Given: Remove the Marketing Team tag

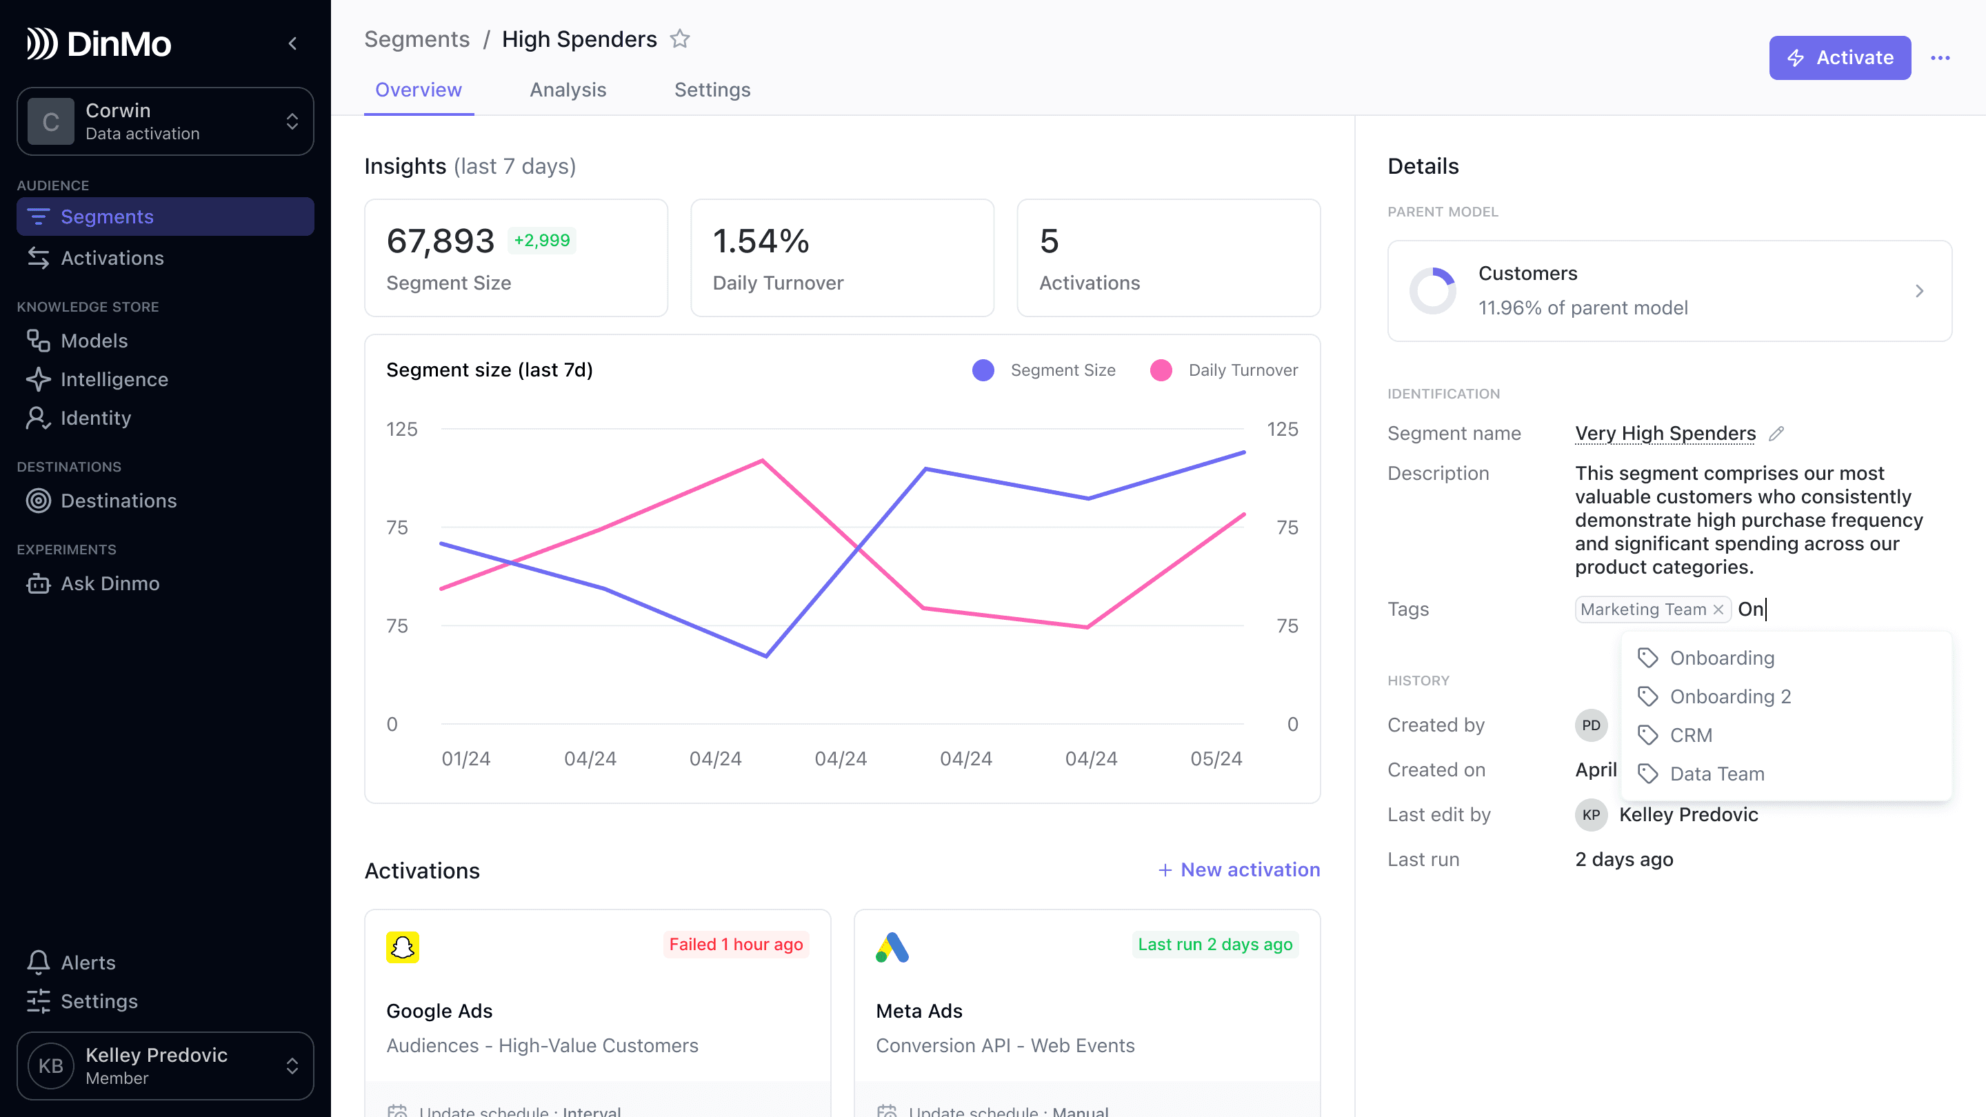Looking at the screenshot, I should pos(1718,609).
